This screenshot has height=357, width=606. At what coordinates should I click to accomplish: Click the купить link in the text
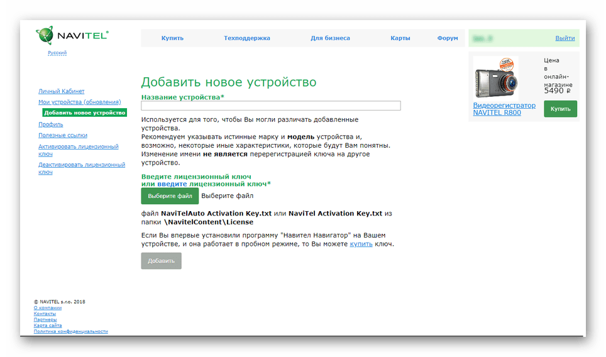(x=361, y=244)
